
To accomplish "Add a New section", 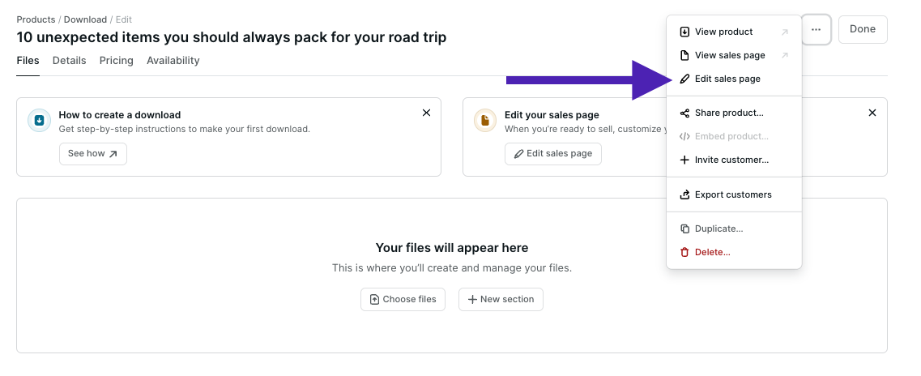I will 501,300.
